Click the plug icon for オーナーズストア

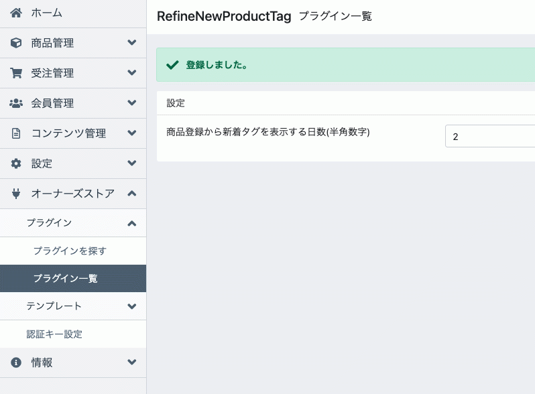pos(16,194)
